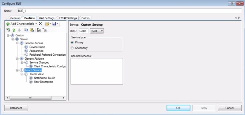Click the S icon beside Generic Access
245x115 pixels.
click(x=22, y=43)
